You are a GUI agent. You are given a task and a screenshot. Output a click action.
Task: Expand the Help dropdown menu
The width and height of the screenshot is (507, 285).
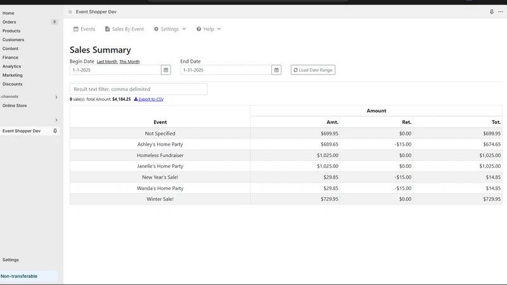[x=209, y=29]
